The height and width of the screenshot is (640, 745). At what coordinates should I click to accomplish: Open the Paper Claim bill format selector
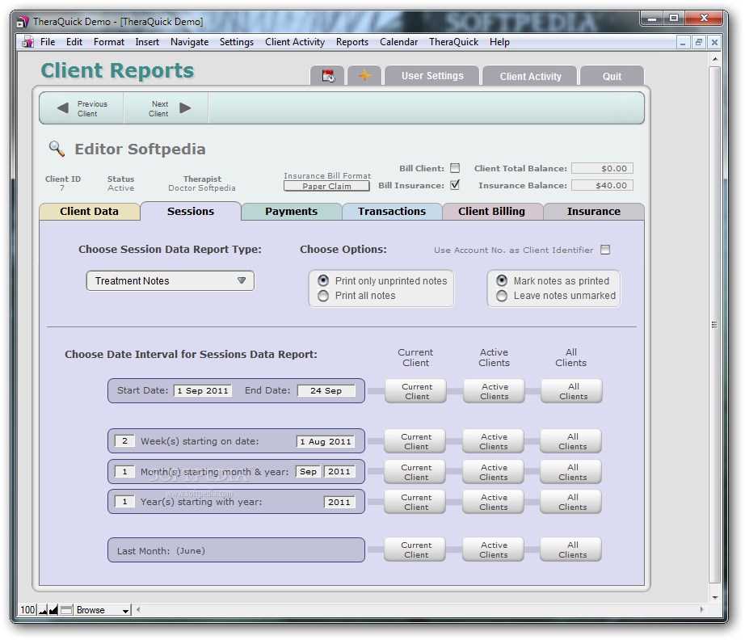[x=326, y=186]
